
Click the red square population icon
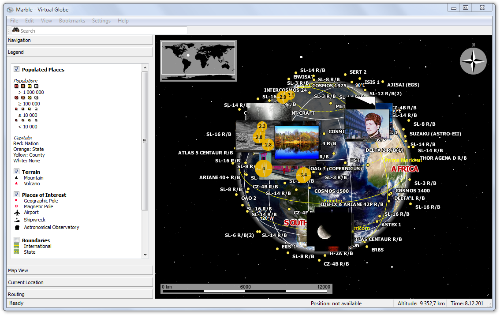point(16,86)
